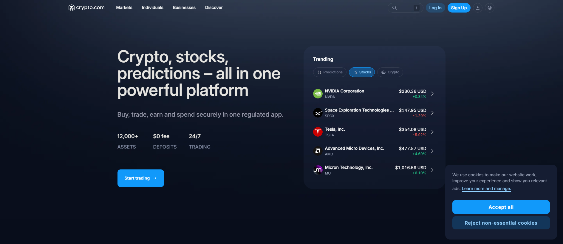Click the Tesla, Inc. name
The image size is (563, 244).
(x=335, y=129)
